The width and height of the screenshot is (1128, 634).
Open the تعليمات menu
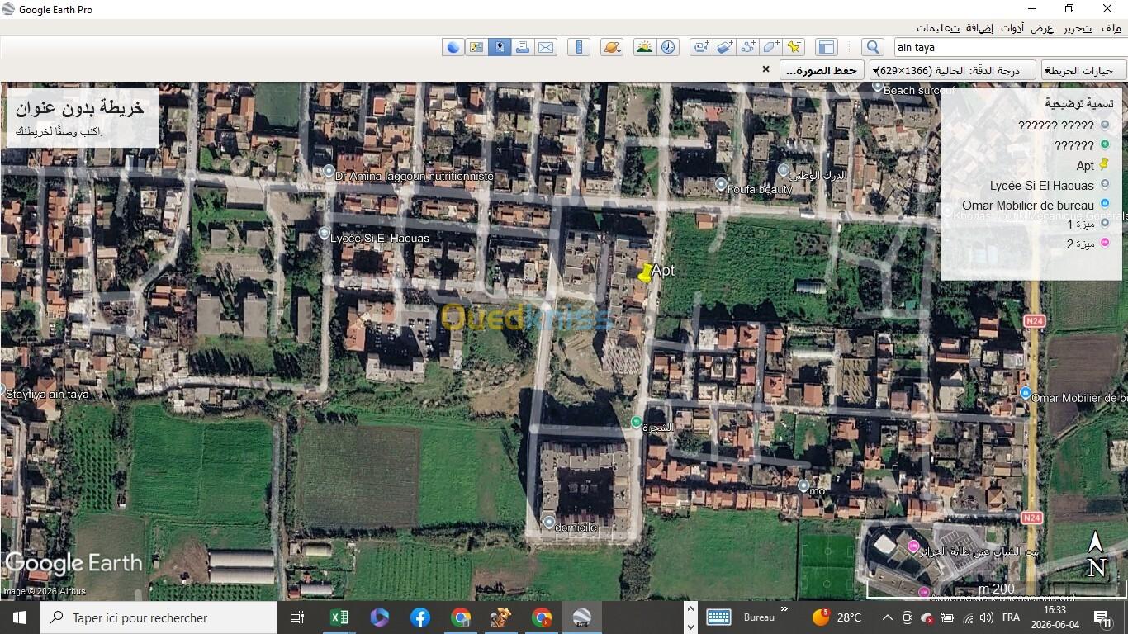coord(938,28)
